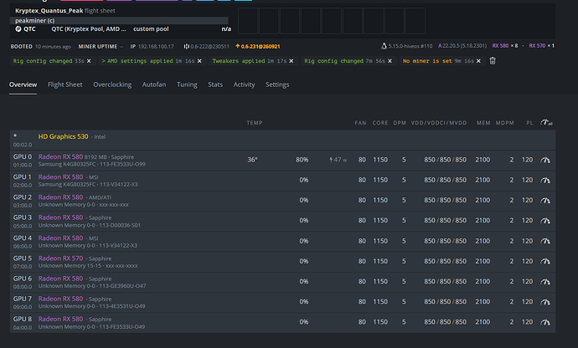Click GPU 0 fan speed 80%

[302, 160]
